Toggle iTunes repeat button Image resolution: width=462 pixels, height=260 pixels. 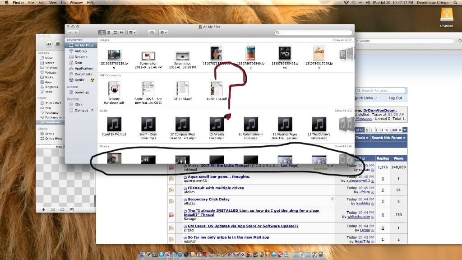(62, 210)
